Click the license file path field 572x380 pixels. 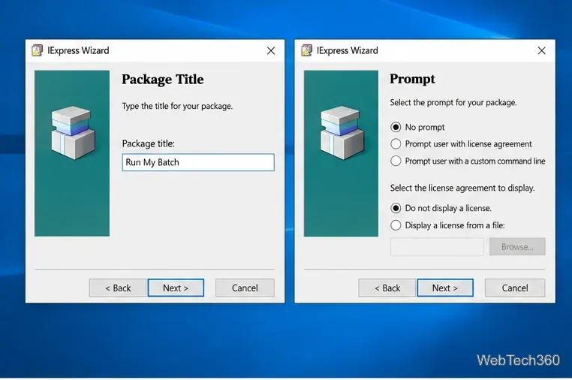[437, 247]
